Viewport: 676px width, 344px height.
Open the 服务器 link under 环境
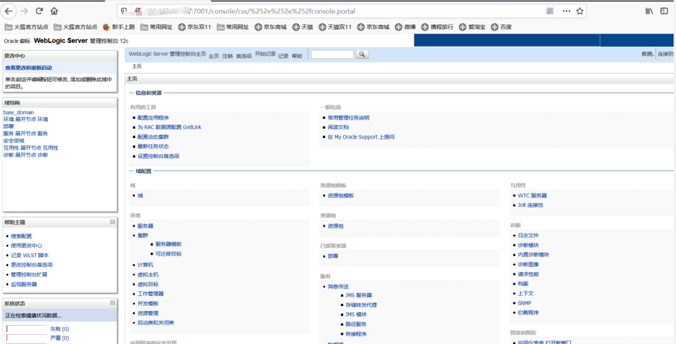point(145,226)
